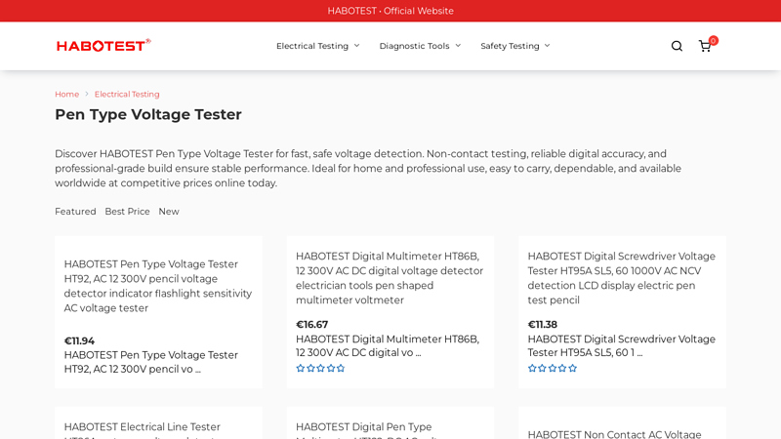Open HT92 Pen Type Voltage Tester title

coord(158,286)
